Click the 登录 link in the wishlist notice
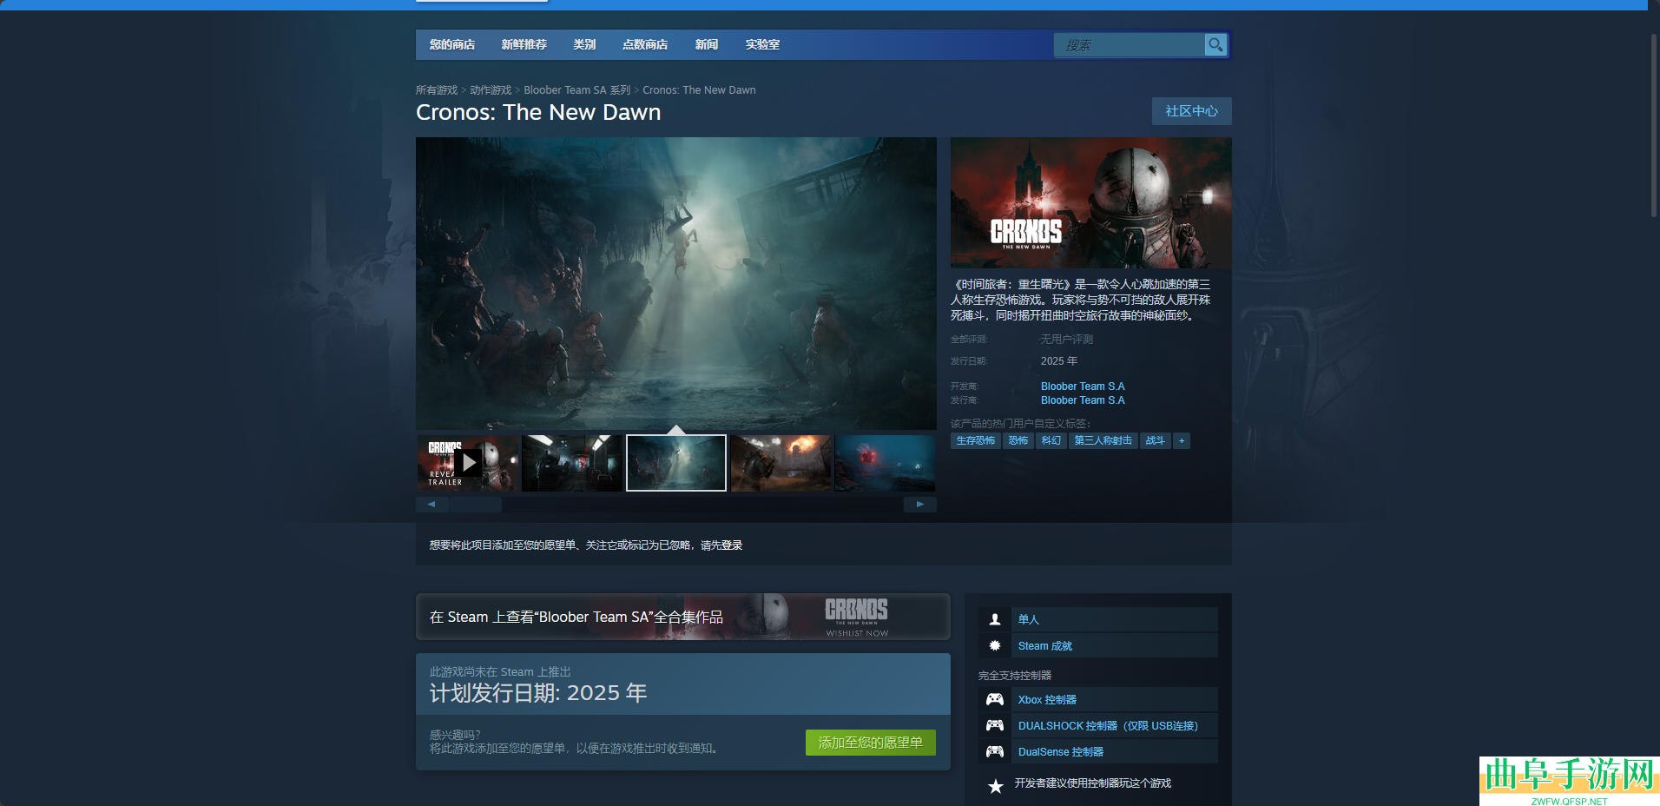 click(x=732, y=545)
